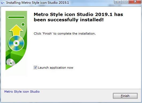Click the 'Click Finish to complete' instruction text

[65, 34]
